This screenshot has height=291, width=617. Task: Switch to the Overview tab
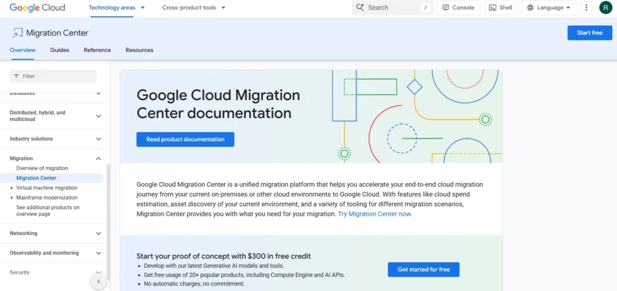pos(22,50)
